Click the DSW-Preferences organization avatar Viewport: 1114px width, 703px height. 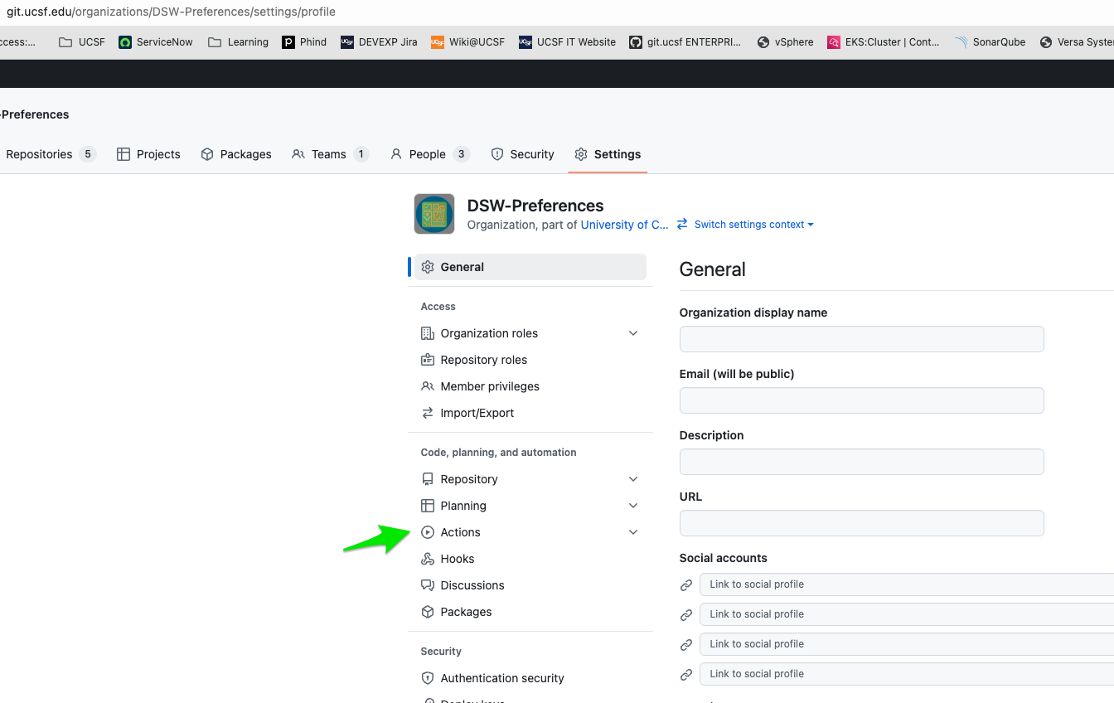click(x=433, y=214)
